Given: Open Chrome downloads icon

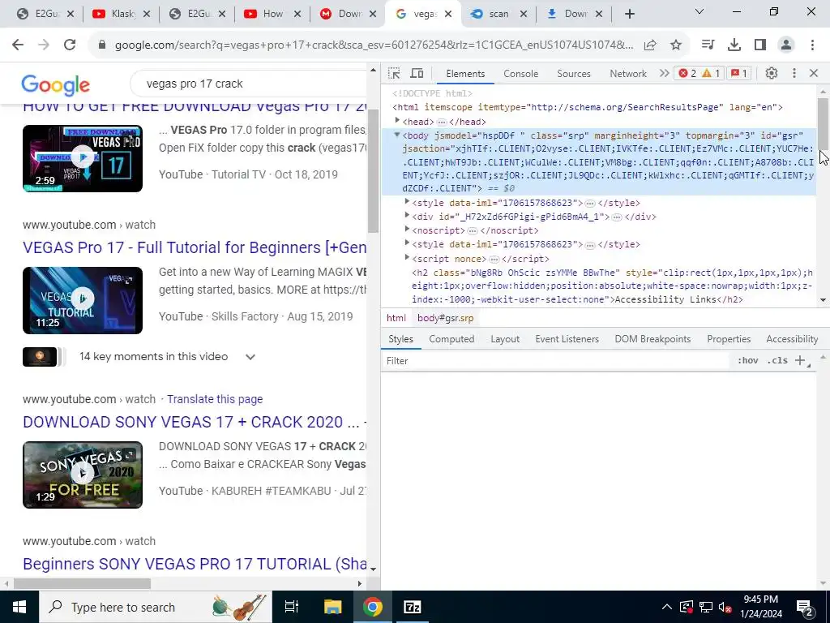Looking at the screenshot, I should [734, 45].
